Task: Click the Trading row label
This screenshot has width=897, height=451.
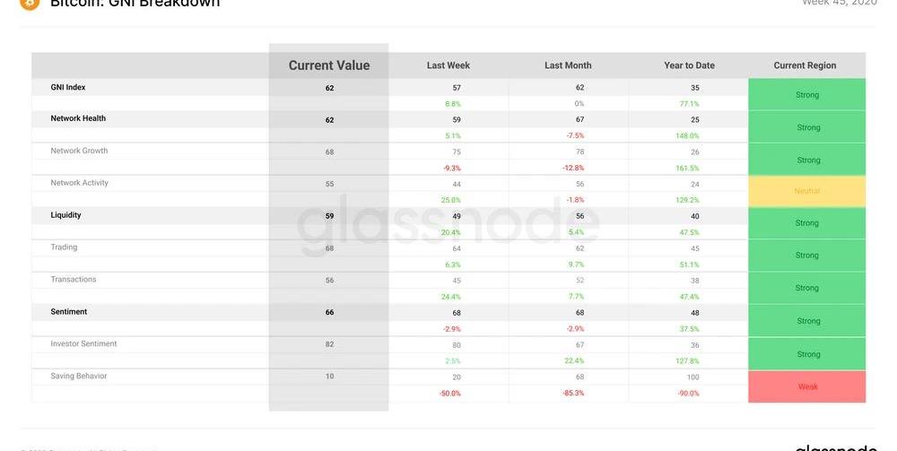Action: [x=64, y=247]
